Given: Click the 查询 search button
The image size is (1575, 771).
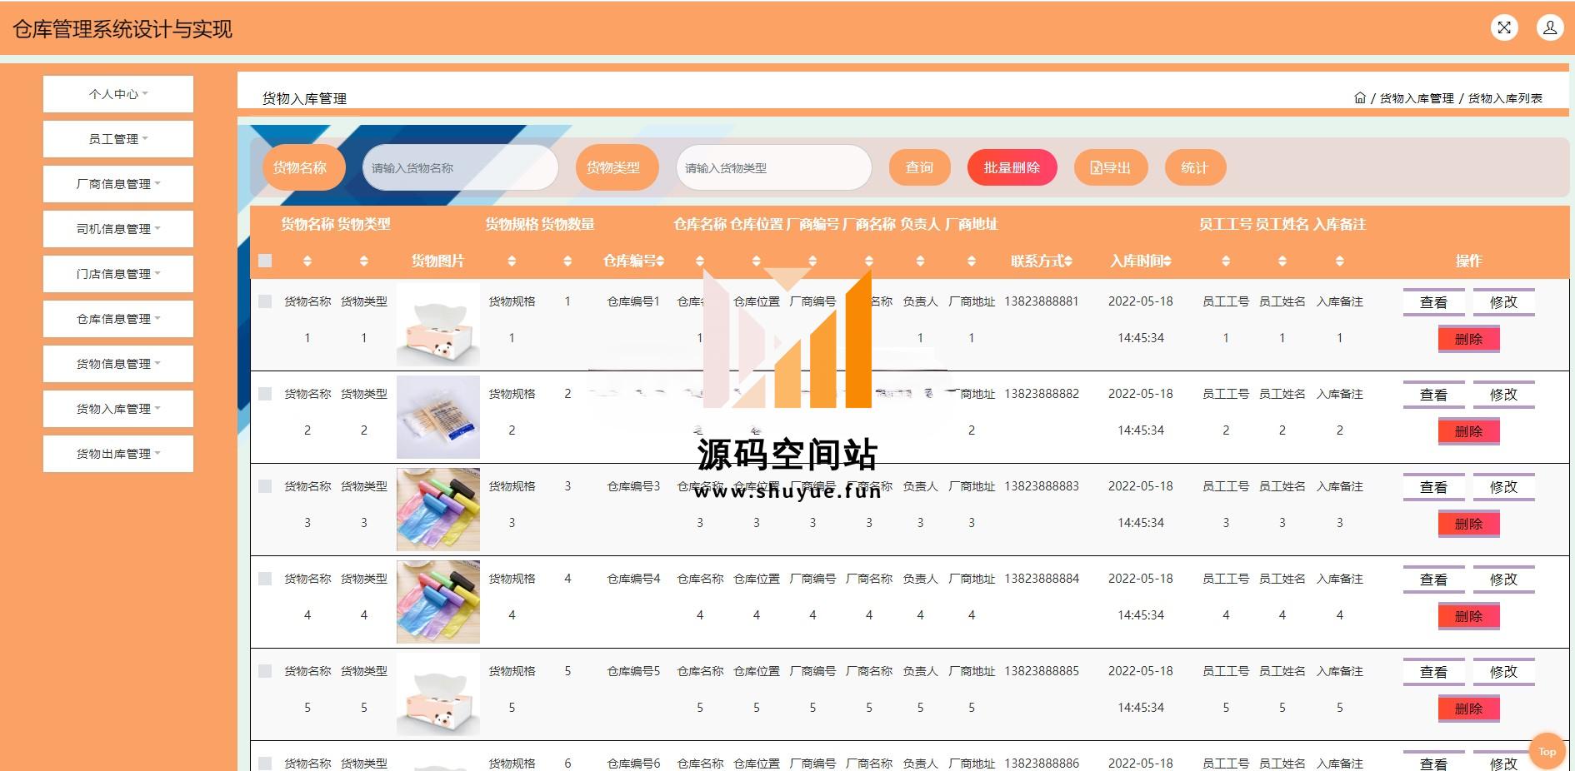Looking at the screenshot, I should coord(920,167).
